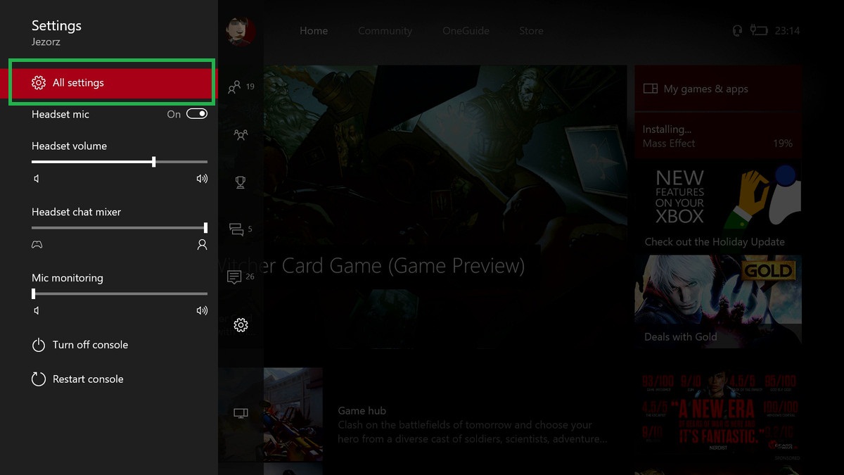This screenshot has height=475, width=844.
Task: Click the person icon under Headset chat mixer
Action: click(202, 245)
